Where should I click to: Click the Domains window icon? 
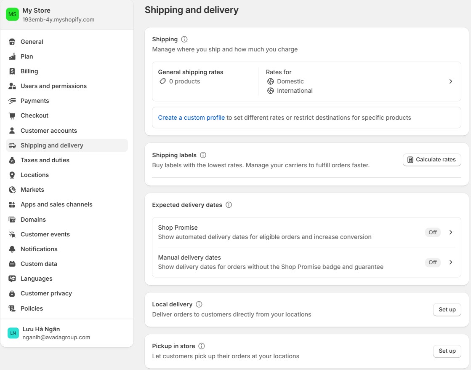point(12,220)
